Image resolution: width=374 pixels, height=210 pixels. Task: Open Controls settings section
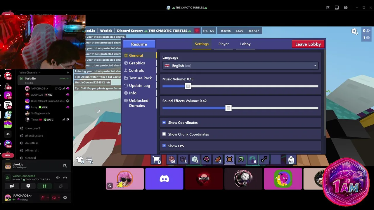pyautogui.click(x=139, y=71)
